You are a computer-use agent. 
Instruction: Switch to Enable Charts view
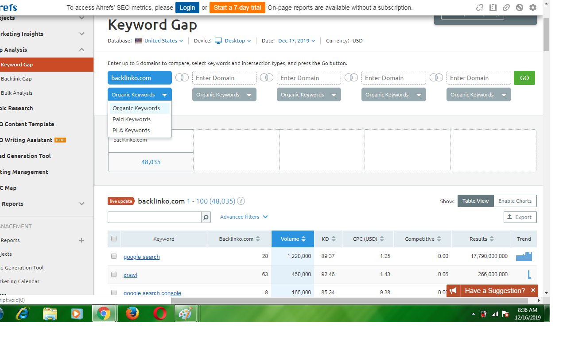point(515,201)
